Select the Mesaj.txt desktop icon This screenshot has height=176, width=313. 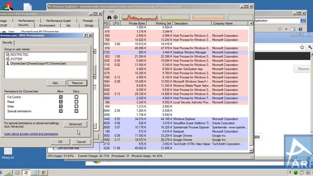coord(8,154)
